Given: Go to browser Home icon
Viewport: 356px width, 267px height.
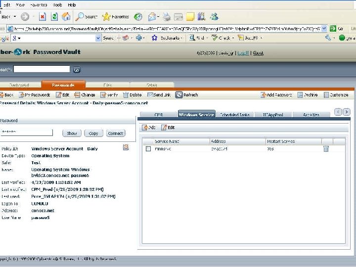Looking at the screenshot, I should point(66,17).
